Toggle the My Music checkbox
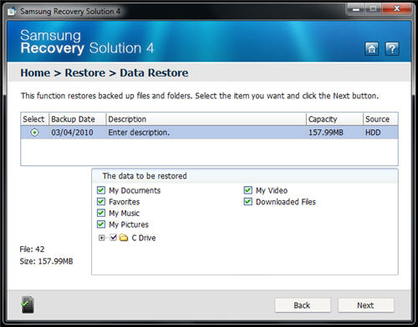The width and height of the screenshot is (418, 327). (x=101, y=213)
